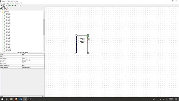
Task: Move circuit down with the down arrow
Action: (5, 10)
